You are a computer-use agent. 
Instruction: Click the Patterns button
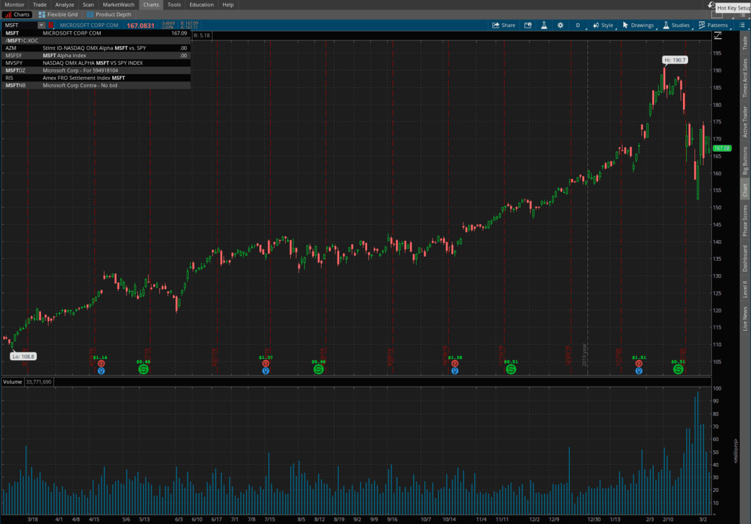(713, 25)
